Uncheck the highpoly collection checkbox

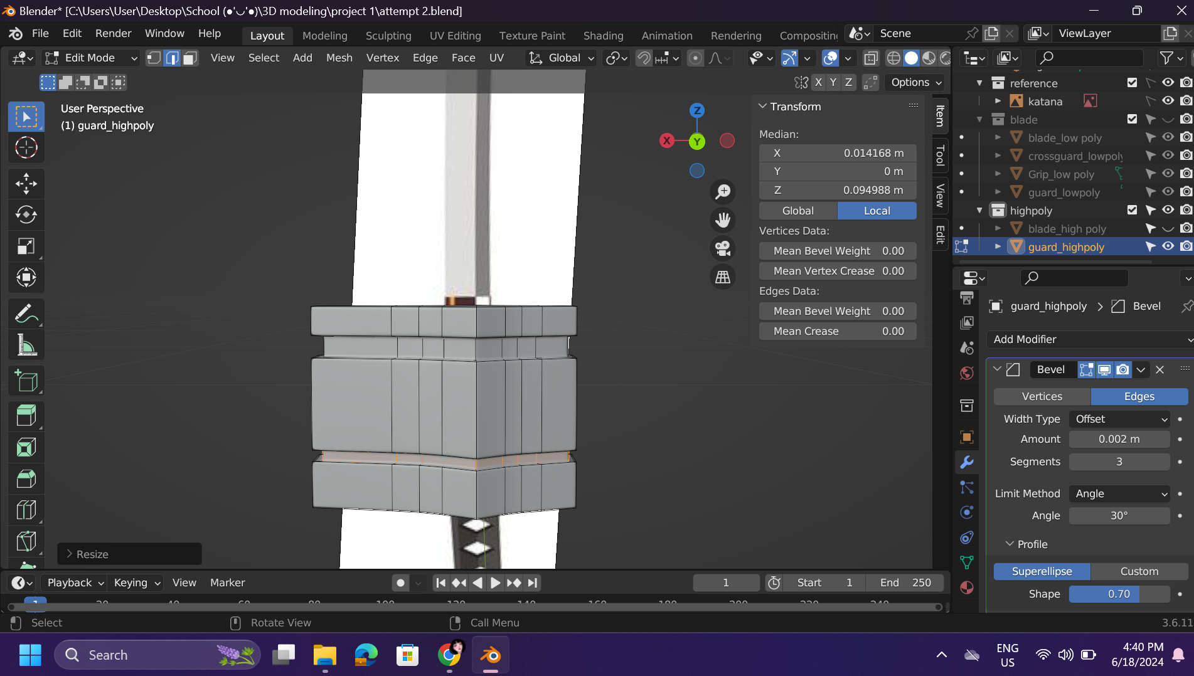[x=1132, y=210]
